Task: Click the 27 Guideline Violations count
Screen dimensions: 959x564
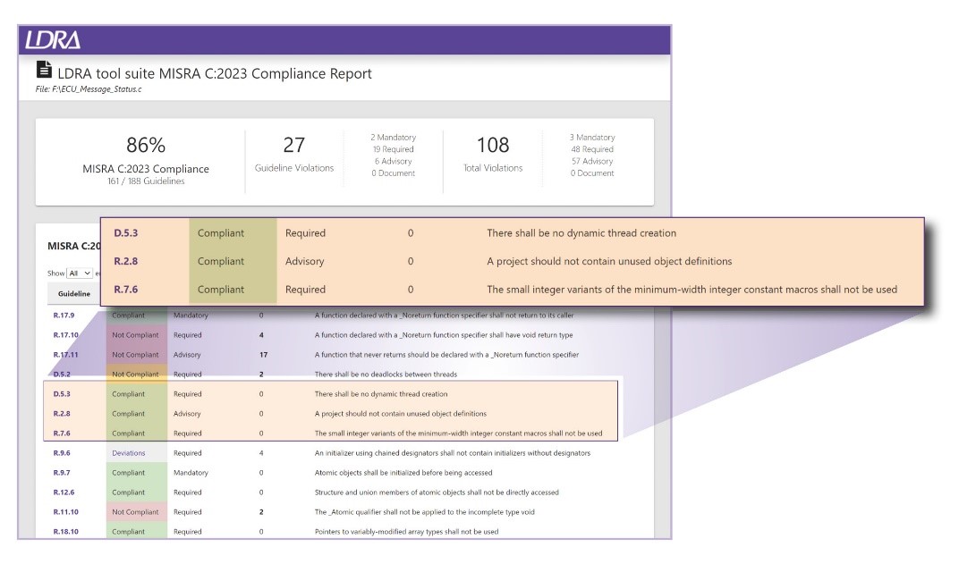Action: 293,145
